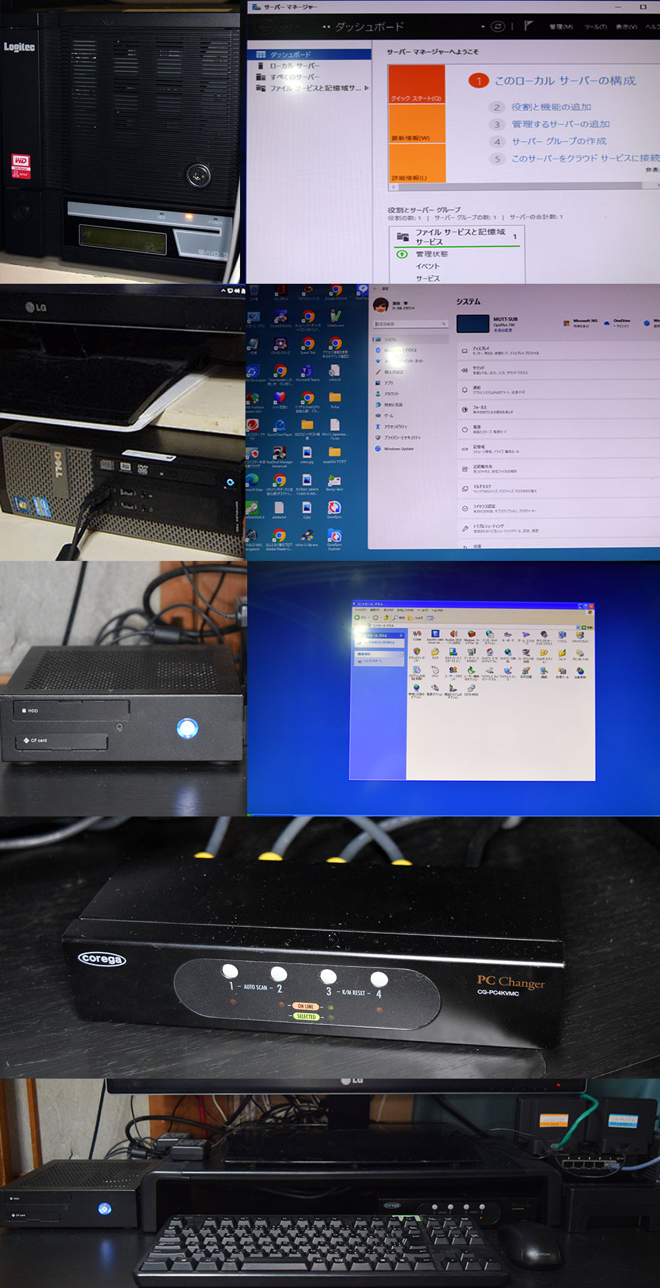Open the 自動更新 icon in Control Panel
660x1288 pixels.
click(580, 672)
